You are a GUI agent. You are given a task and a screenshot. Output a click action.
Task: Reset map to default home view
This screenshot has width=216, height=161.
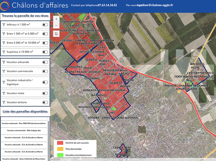[56, 34]
